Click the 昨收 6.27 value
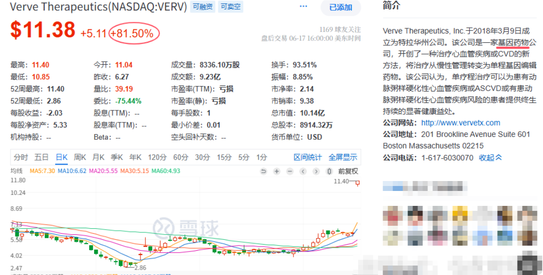The height and width of the screenshot is (275, 543). point(122,77)
